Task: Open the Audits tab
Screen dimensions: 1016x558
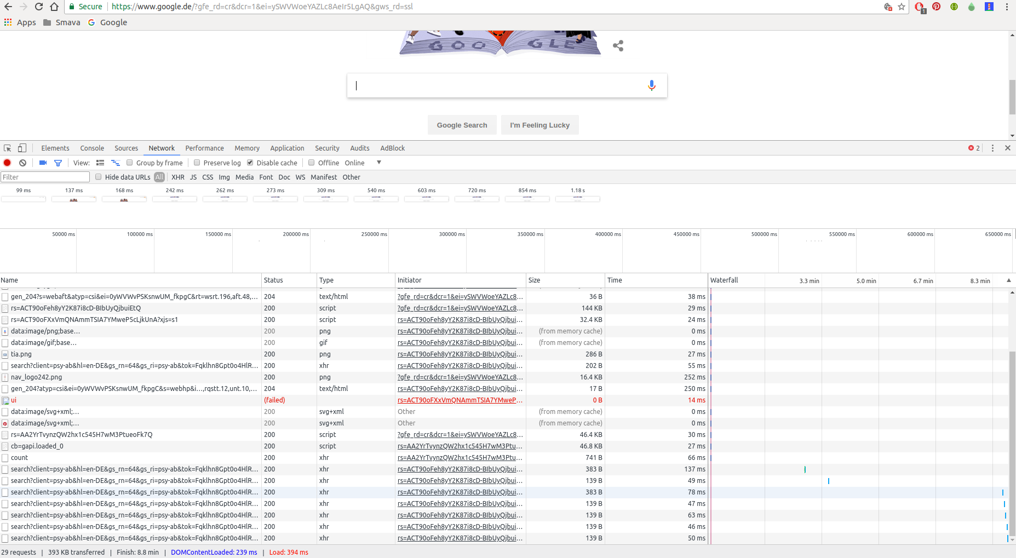Action: point(360,148)
